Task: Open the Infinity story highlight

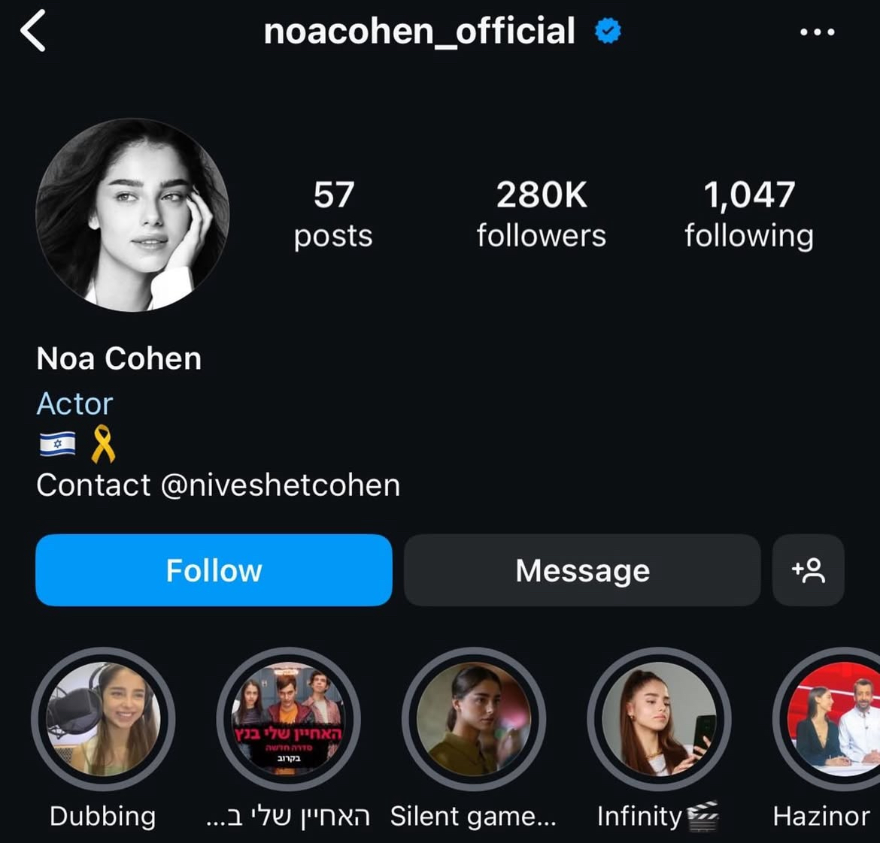Action: [659, 719]
